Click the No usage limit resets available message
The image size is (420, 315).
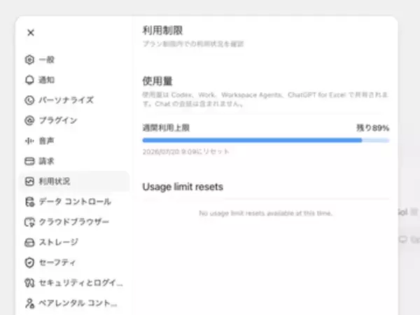click(x=266, y=213)
